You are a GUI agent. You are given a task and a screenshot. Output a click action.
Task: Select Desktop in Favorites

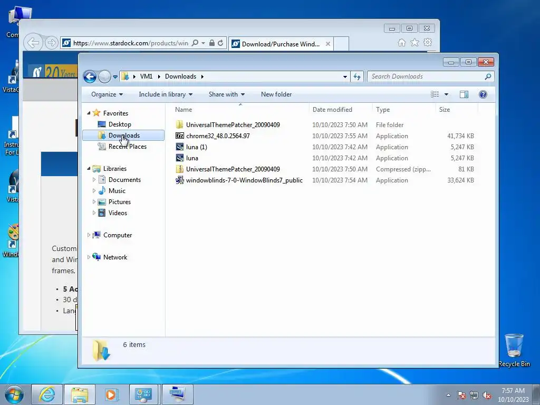[120, 124]
